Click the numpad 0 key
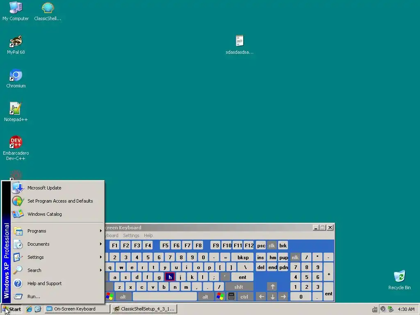The height and width of the screenshot is (315, 420). [301, 297]
